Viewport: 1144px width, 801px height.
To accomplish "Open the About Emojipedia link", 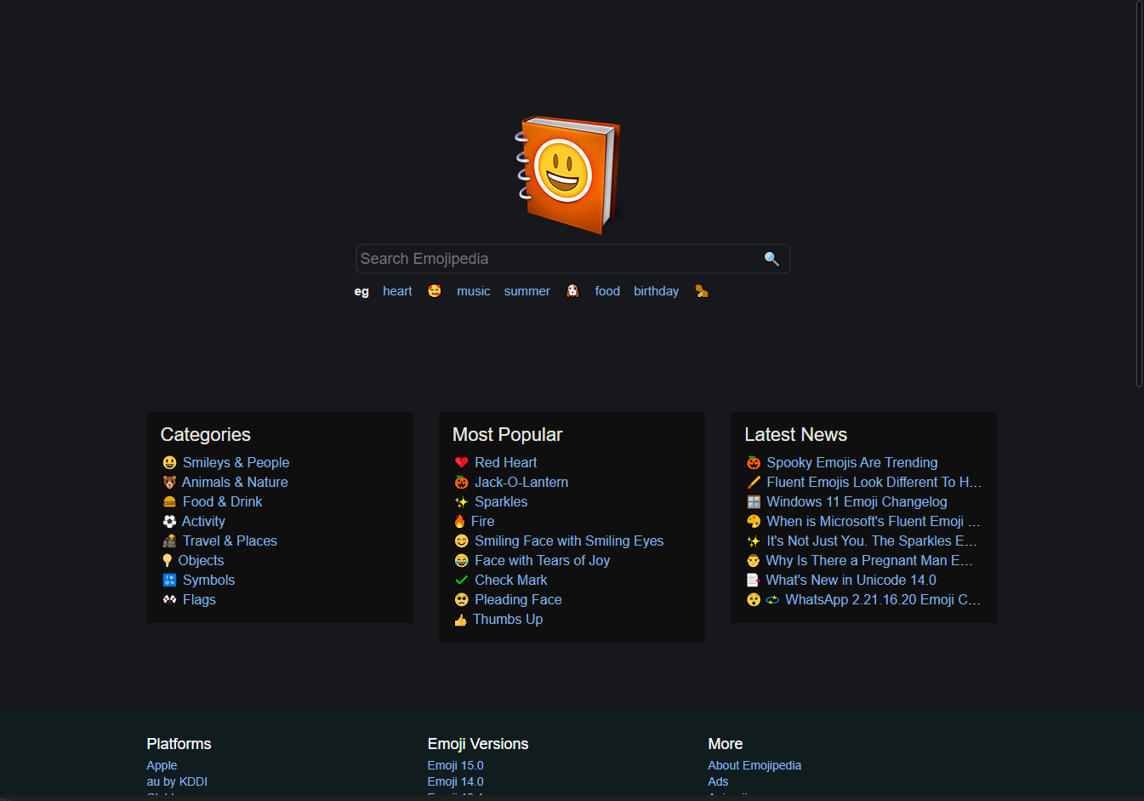I will click(x=754, y=765).
